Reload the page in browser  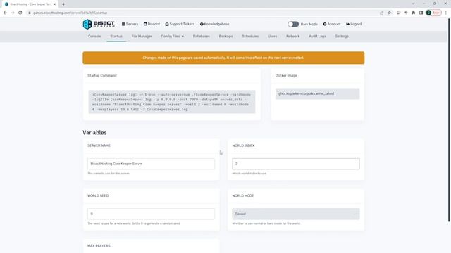20,13
